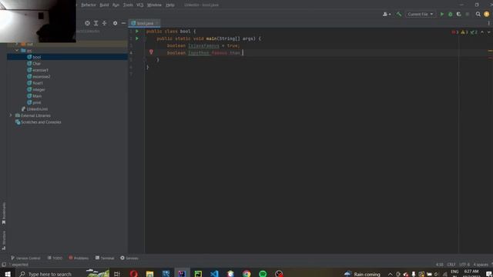This screenshot has height=277, width=493.
Task: Launch Spotify from the taskbar
Action: tap(263, 274)
